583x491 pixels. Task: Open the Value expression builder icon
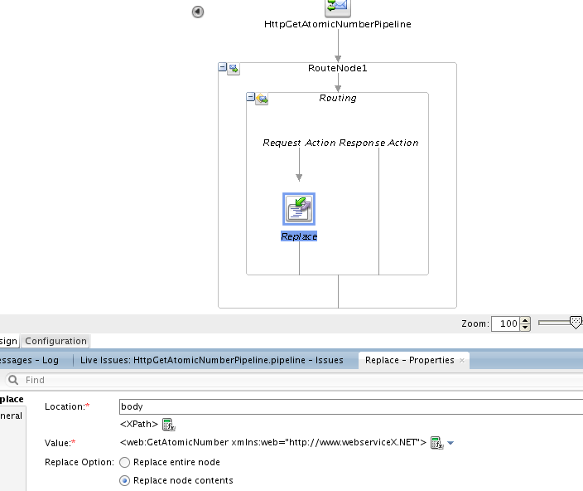pyautogui.click(x=437, y=443)
